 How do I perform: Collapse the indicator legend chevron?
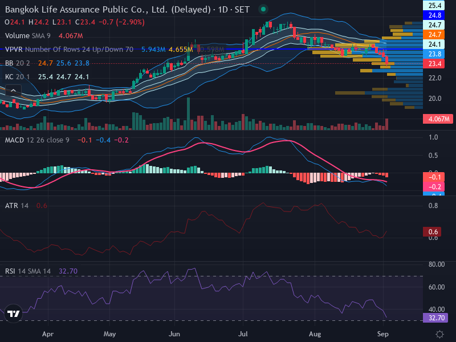[13, 91]
